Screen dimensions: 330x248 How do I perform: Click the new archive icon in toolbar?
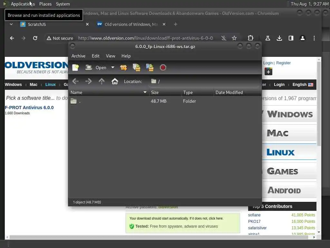[75, 67]
